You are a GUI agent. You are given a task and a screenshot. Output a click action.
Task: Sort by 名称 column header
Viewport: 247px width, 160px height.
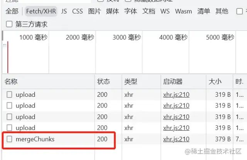49,82
